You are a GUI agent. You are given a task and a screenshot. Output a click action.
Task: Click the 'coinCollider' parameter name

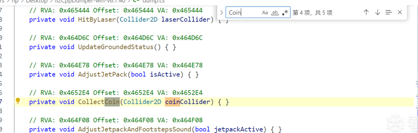point(188,102)
